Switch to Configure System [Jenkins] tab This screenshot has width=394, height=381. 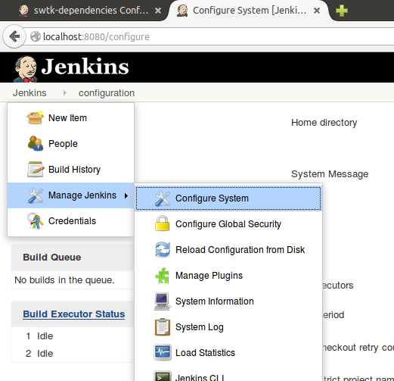click(248, 11)
